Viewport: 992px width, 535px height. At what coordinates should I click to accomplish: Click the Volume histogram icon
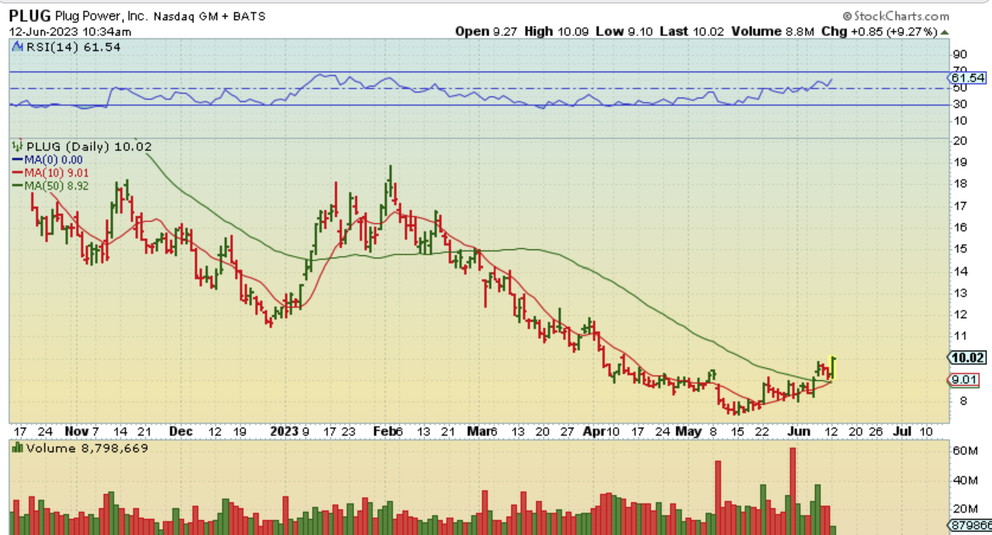pos(18,448)
